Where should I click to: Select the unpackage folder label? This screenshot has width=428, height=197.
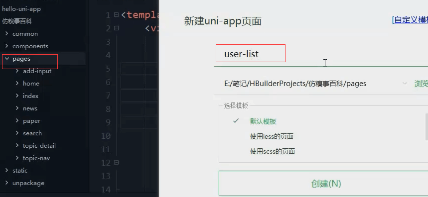(x=28, y=183)
